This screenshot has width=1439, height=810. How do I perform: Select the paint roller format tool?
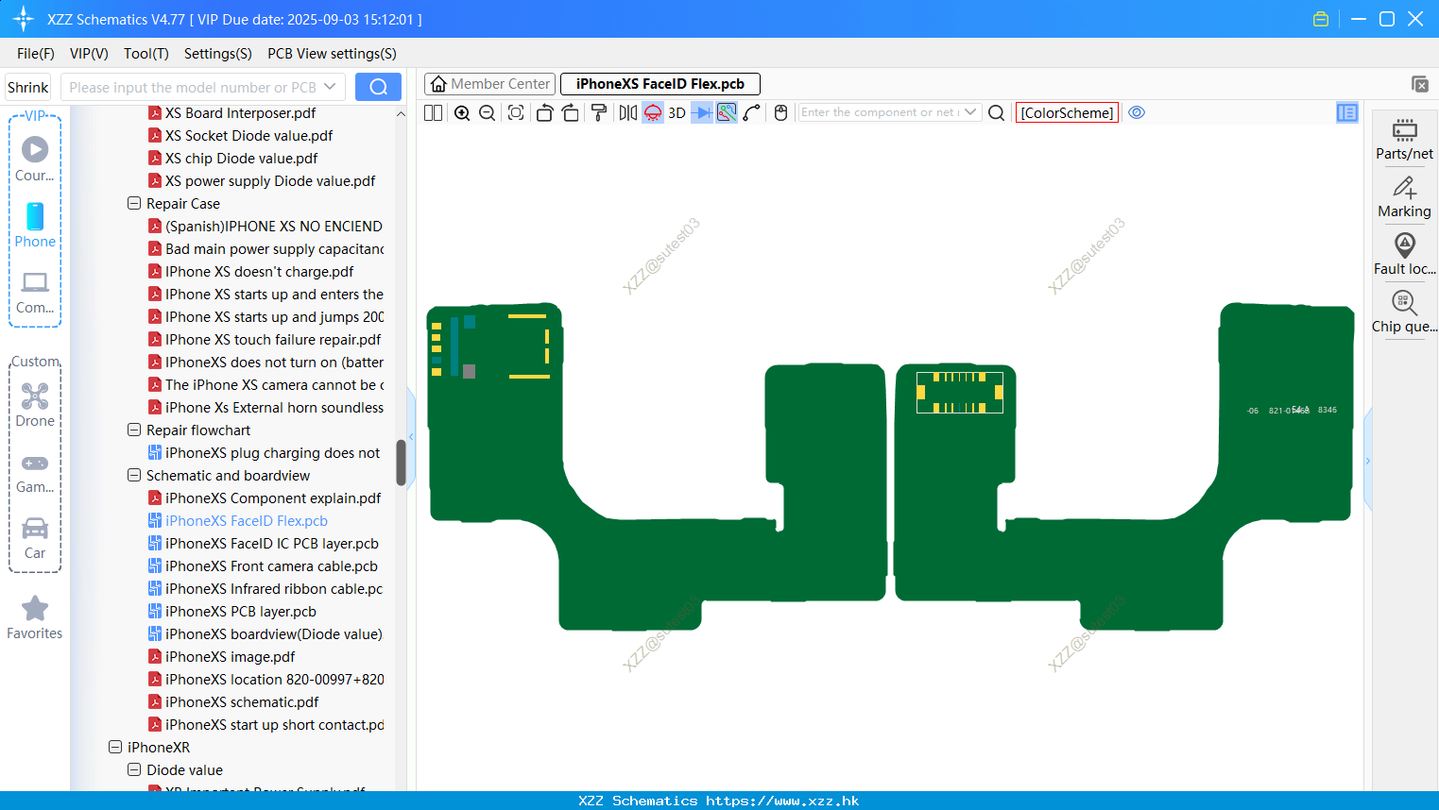[599, 113]
